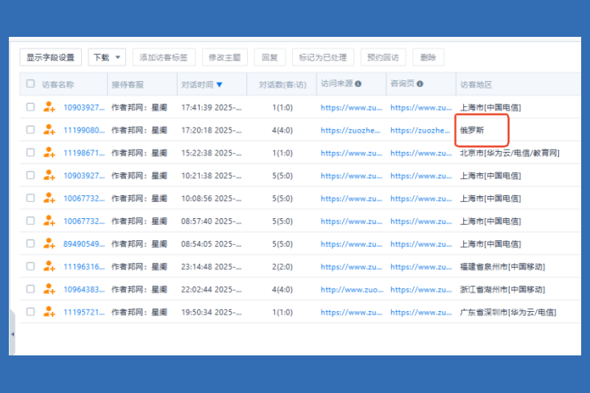590x393 pixels.
Task: Open the 下载 dropdown menu
Action: (107, 57)
